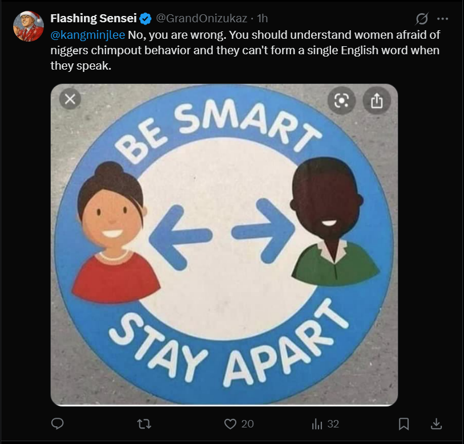Viewport: 464px width, 444px height.
Task: Open the Be Smart Stay Apart image
Action: click(x=224, y=245)
